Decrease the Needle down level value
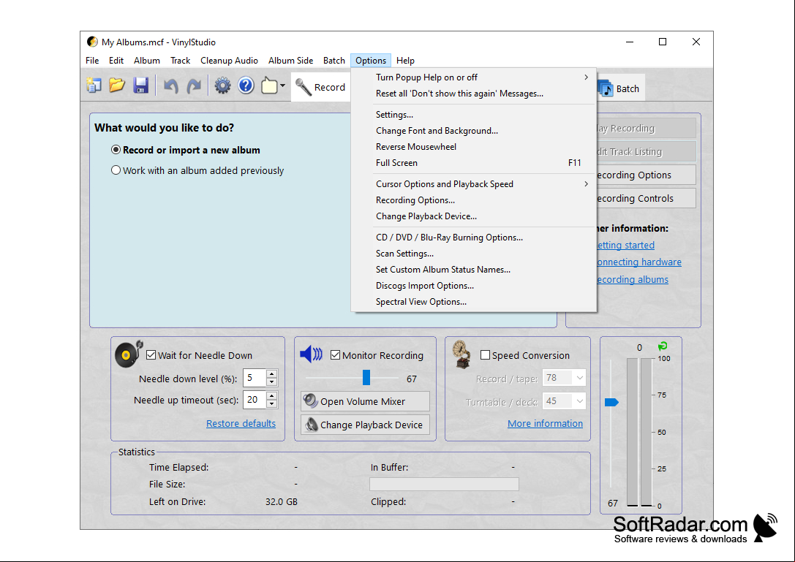 click(x=272, y=383)
